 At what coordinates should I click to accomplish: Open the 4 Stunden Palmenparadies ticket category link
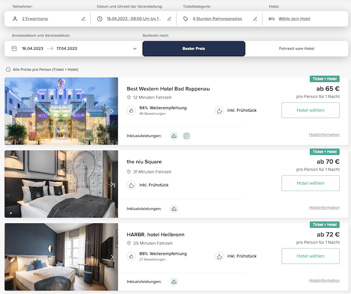(x=217, y=19)
